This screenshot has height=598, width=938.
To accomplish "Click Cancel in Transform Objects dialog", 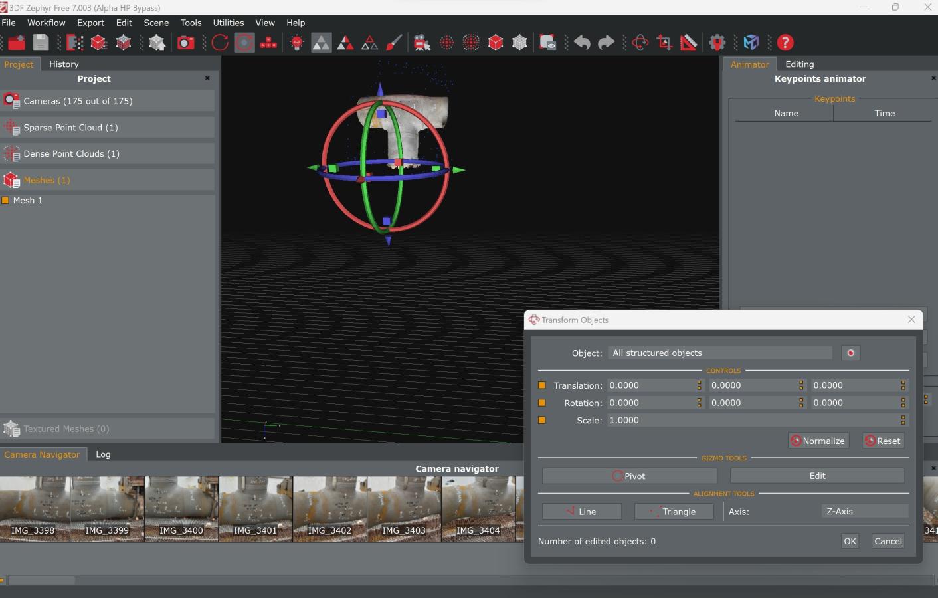I will point(888,541).
